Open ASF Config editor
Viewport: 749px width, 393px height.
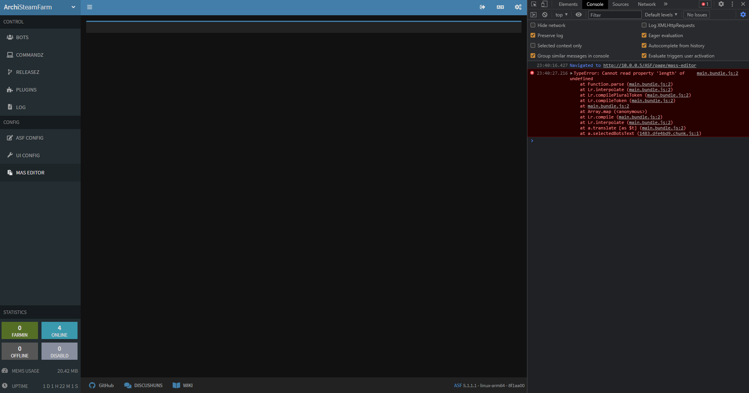coord(29,138)
